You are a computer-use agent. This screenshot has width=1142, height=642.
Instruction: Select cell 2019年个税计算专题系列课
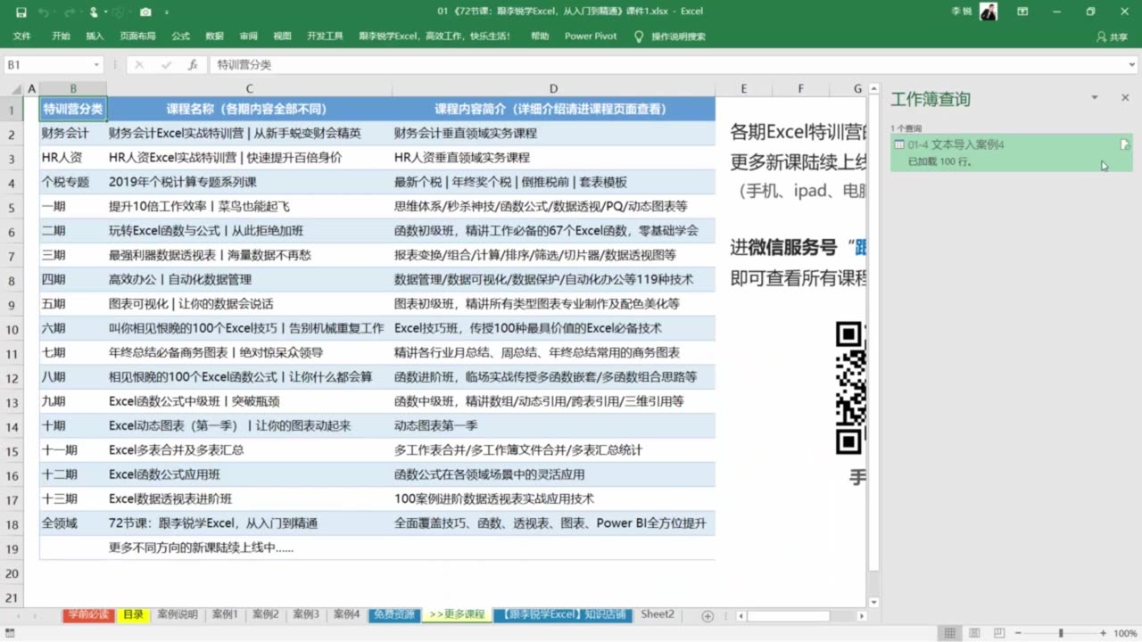(x=249, y=182)
